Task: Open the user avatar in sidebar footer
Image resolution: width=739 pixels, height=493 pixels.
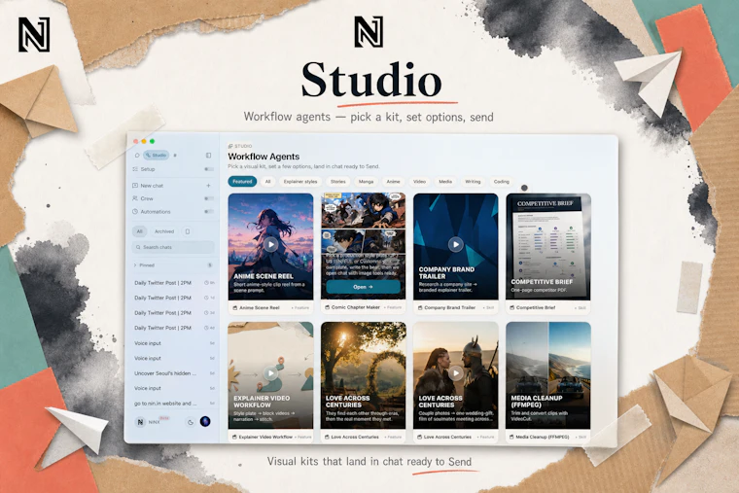Action: click(x=205, y=421)
